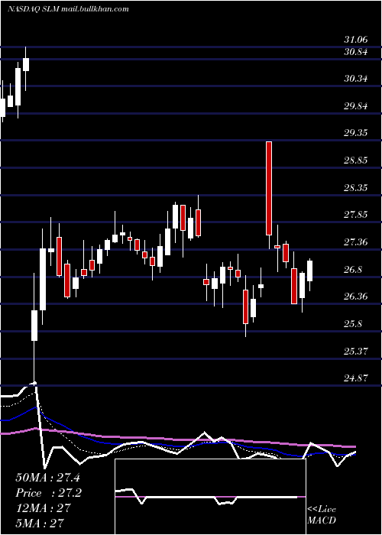
Task: Click the 31.06 price level label
Action: coord(356,40)
